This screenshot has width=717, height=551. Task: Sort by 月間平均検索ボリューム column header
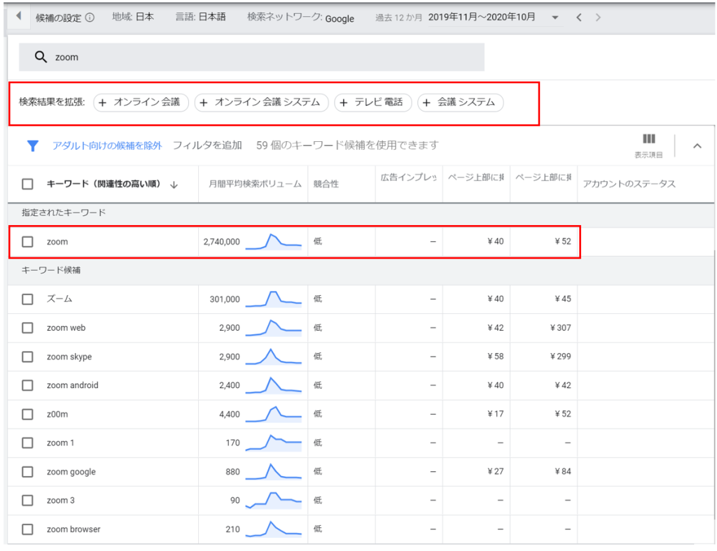[255, 184]
